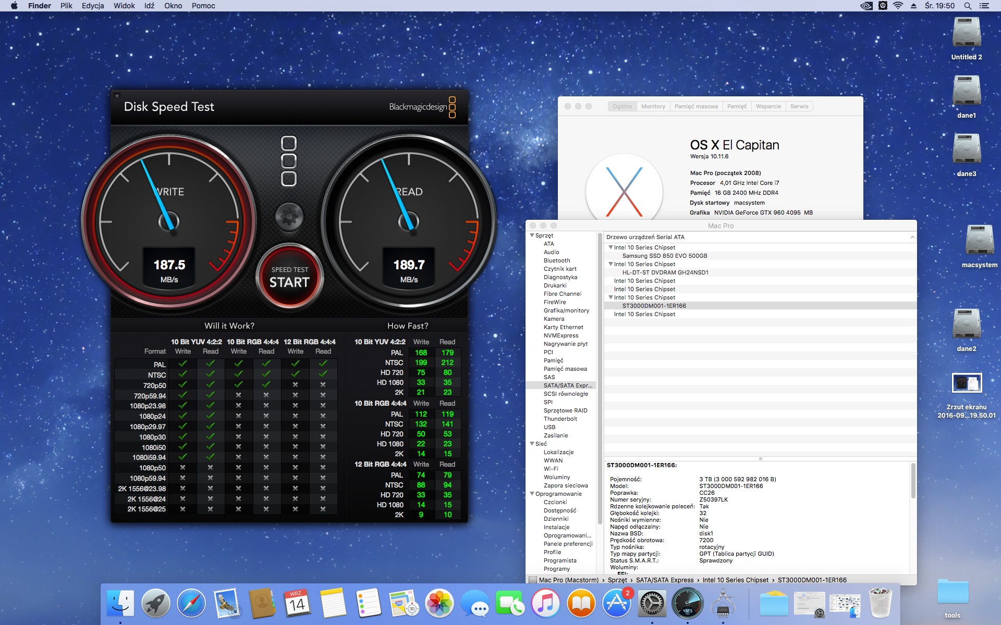Open the macsystem drive on desktop
This screenshot has height=625, width=1001.
click(x=979, y=241)
